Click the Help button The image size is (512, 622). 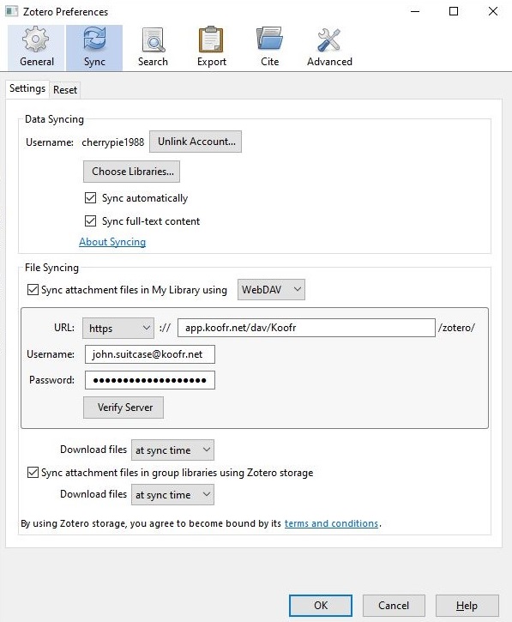click(x=467, y=606)
